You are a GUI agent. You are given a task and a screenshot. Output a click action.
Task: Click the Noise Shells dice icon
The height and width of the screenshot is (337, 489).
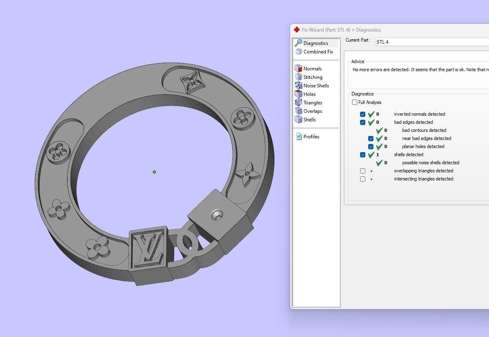point(299,85)
